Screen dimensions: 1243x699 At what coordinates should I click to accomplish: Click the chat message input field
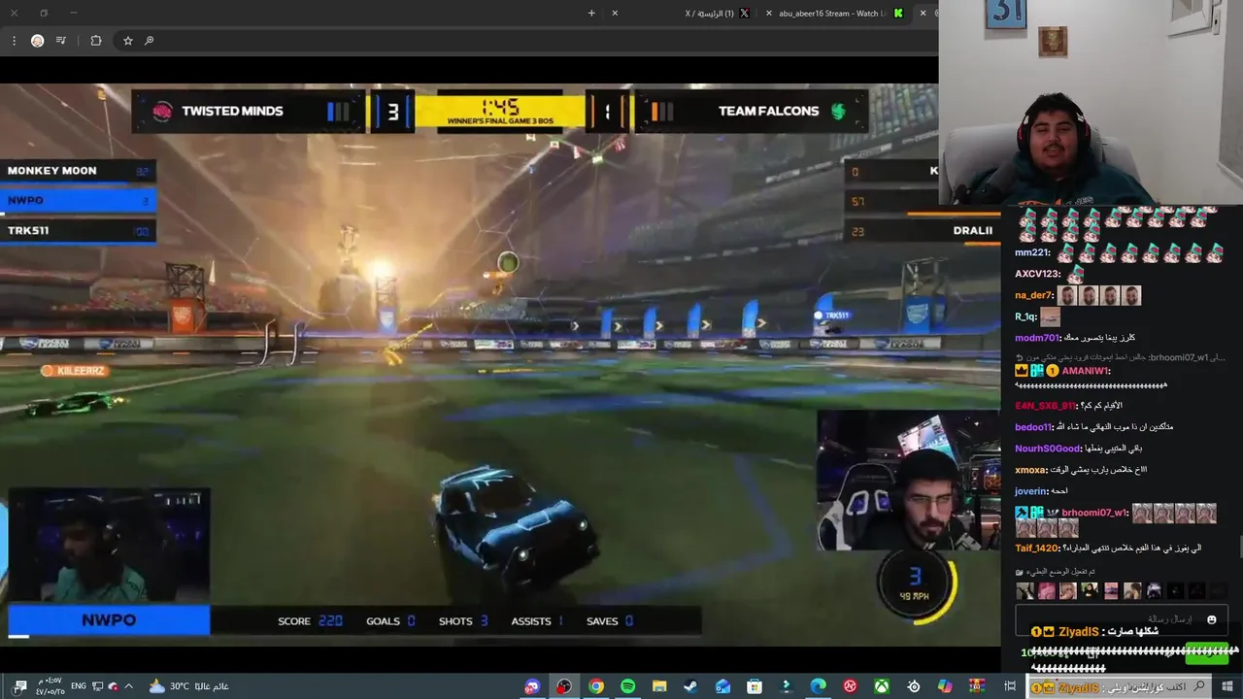tap(1122, 619)
